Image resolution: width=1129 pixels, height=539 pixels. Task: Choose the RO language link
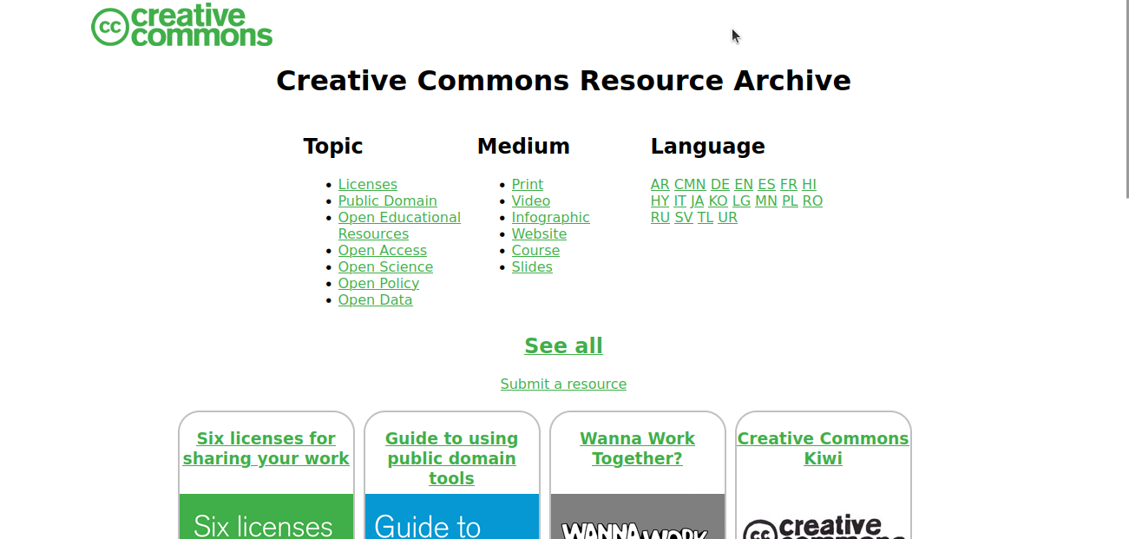point(812,200)
